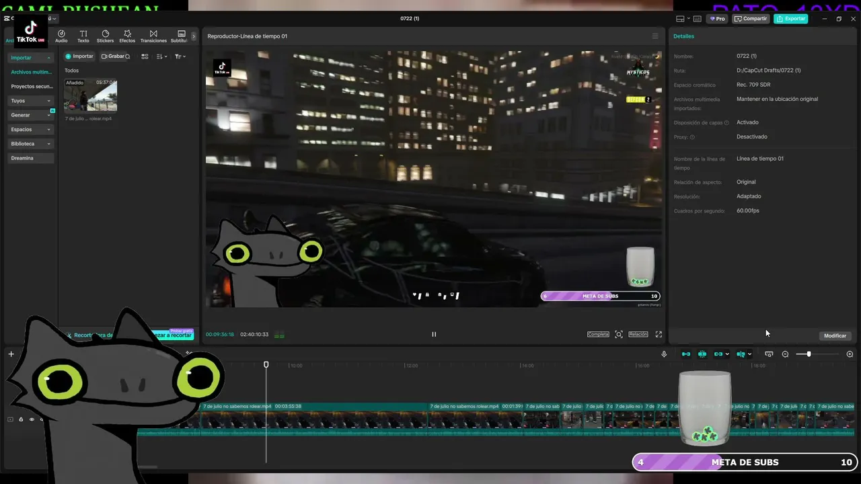Select first '7 de julio no sabemos rolear.mp4' clip

(315, 419)
